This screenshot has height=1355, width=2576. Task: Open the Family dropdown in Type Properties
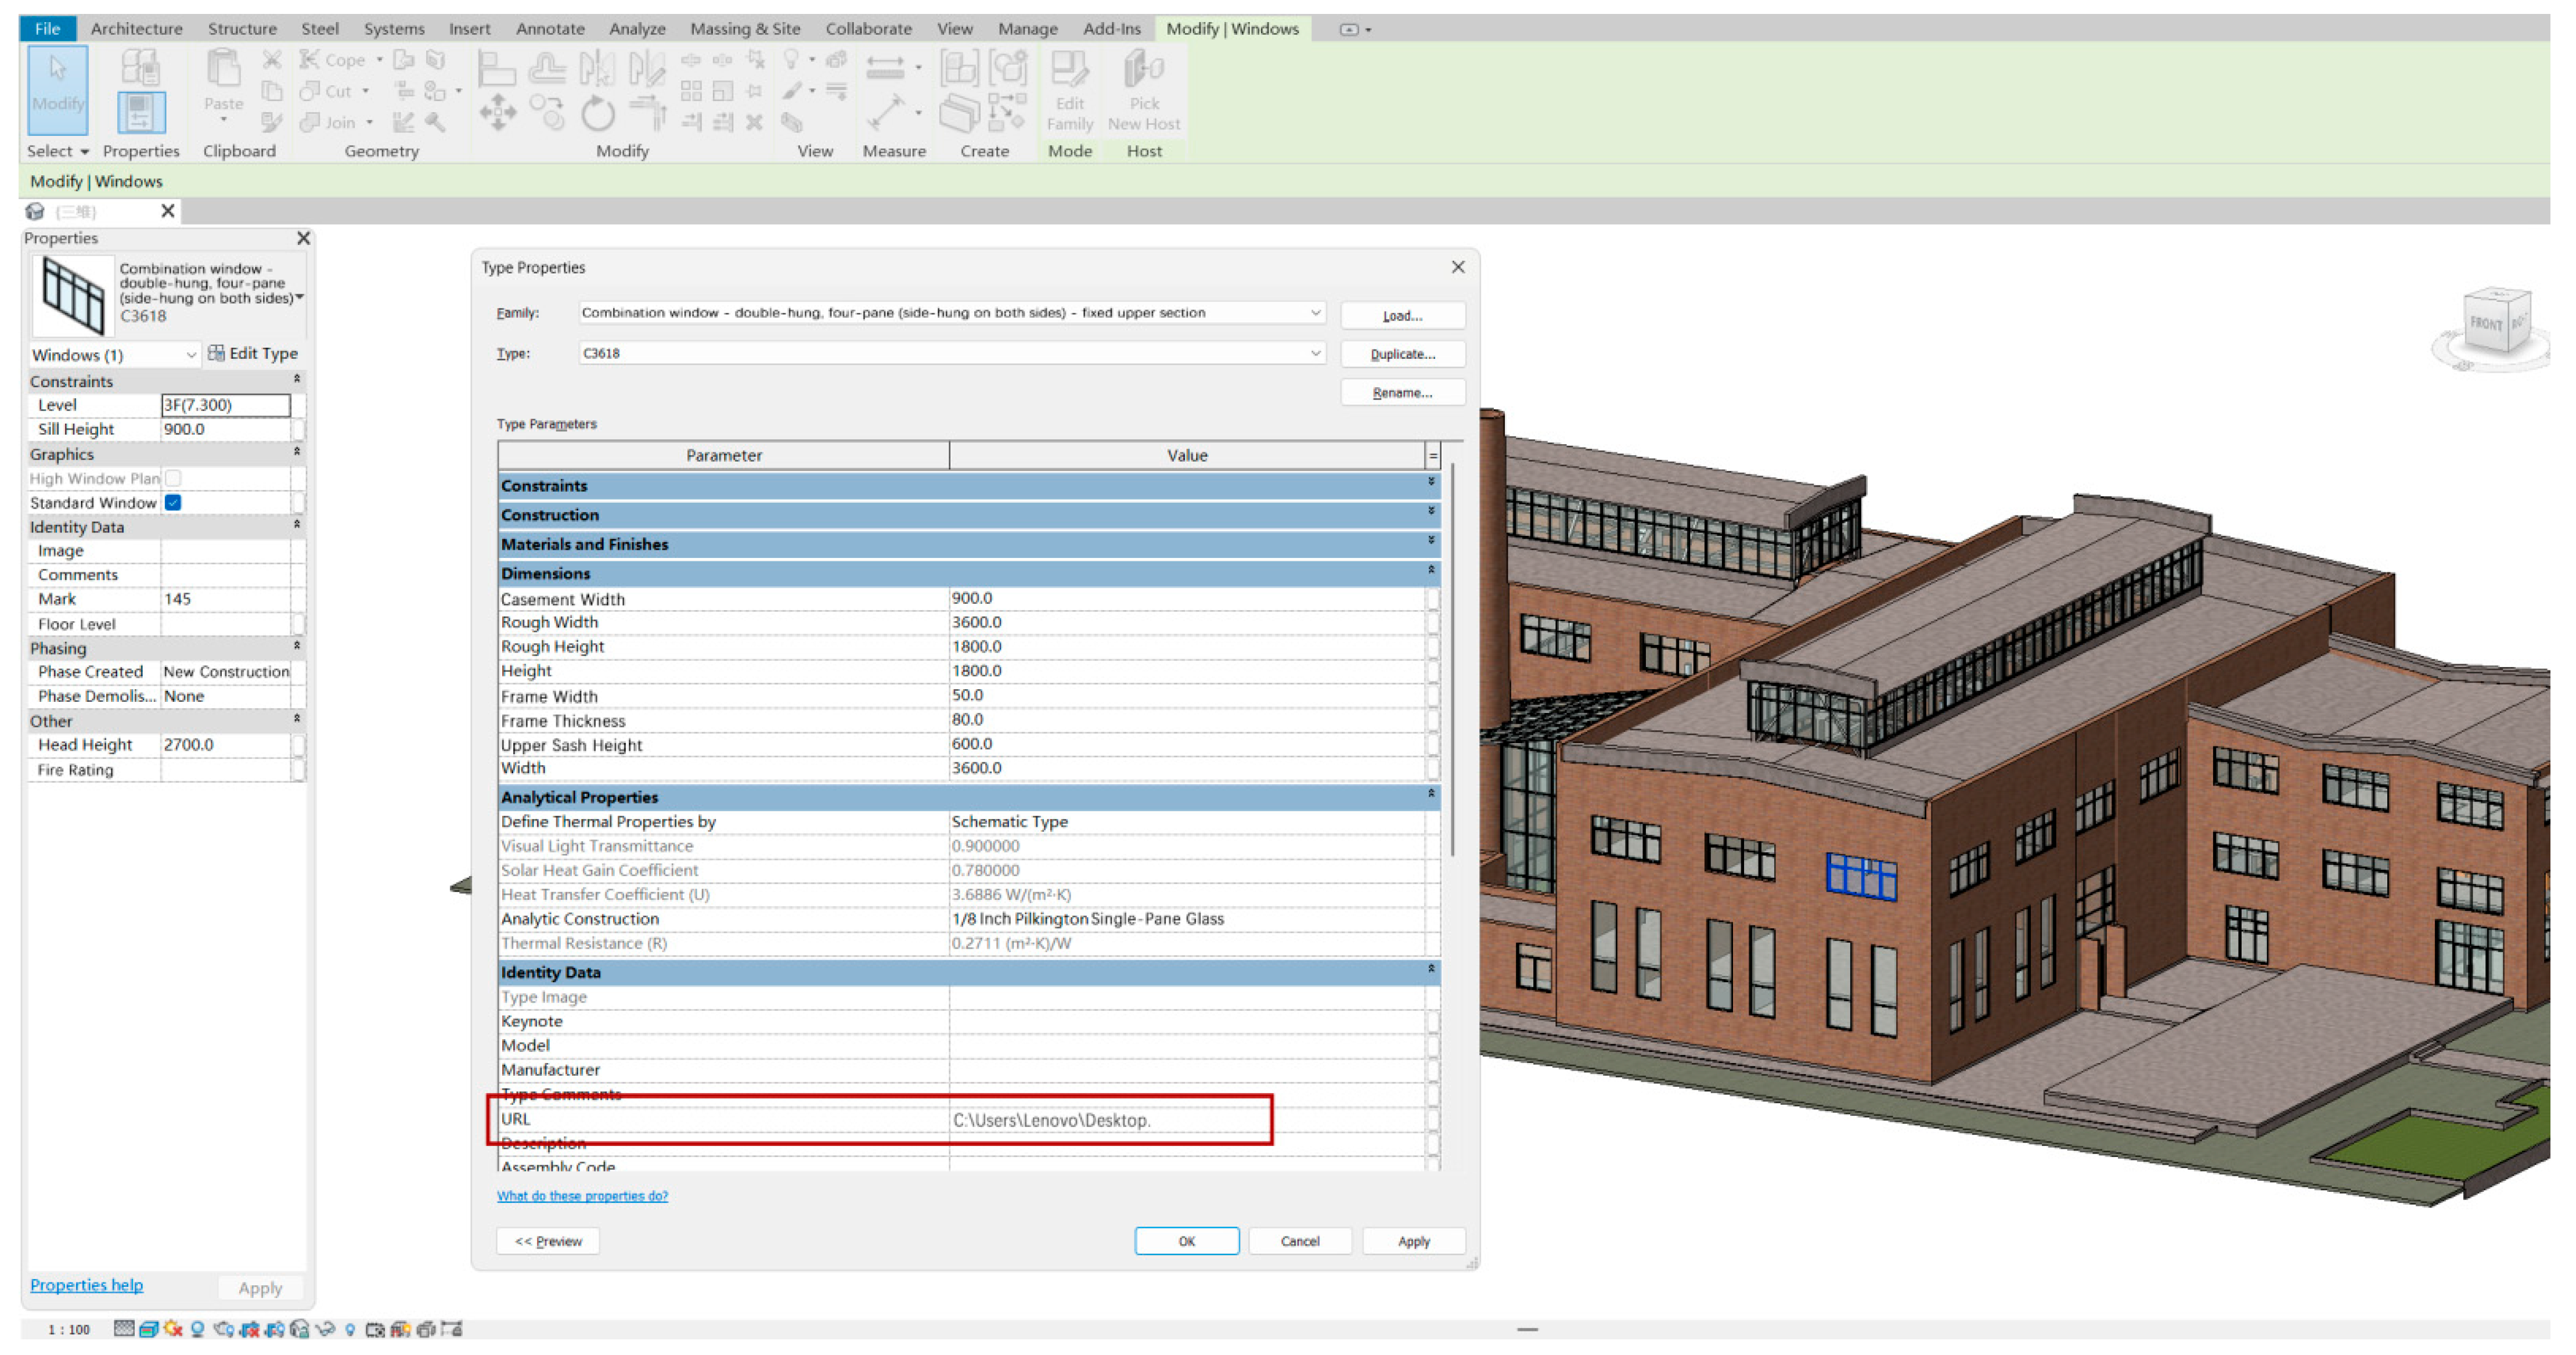(1314, 313)
